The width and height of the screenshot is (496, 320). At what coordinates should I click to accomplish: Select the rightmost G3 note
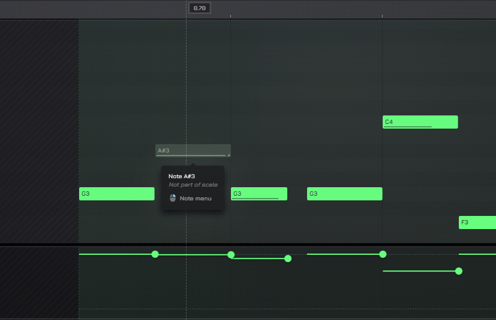344,194
